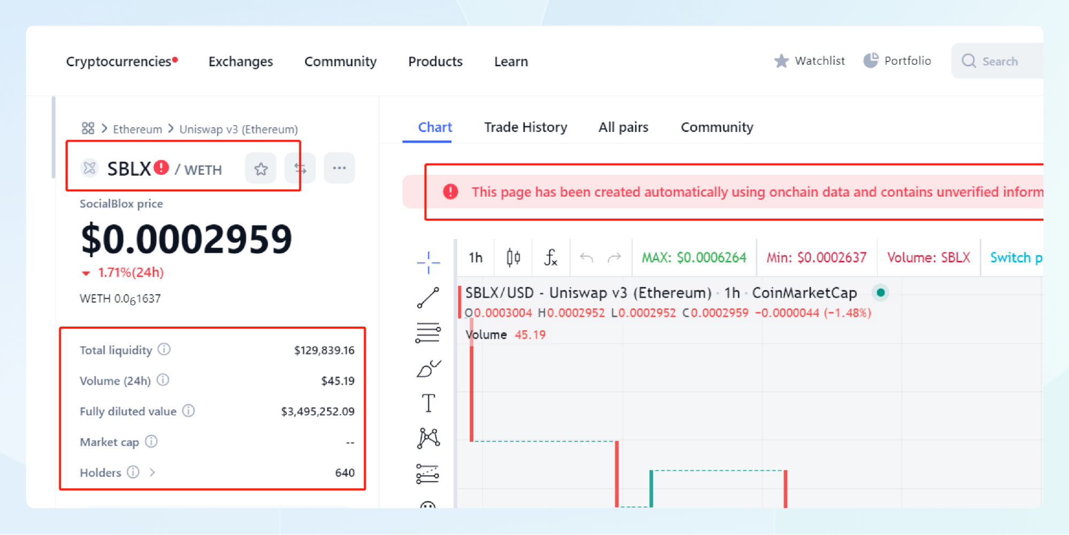This screenshot has width=1069, height=535.
Task: Click the $0.0002959 price
Action: (x=186, y=239)
